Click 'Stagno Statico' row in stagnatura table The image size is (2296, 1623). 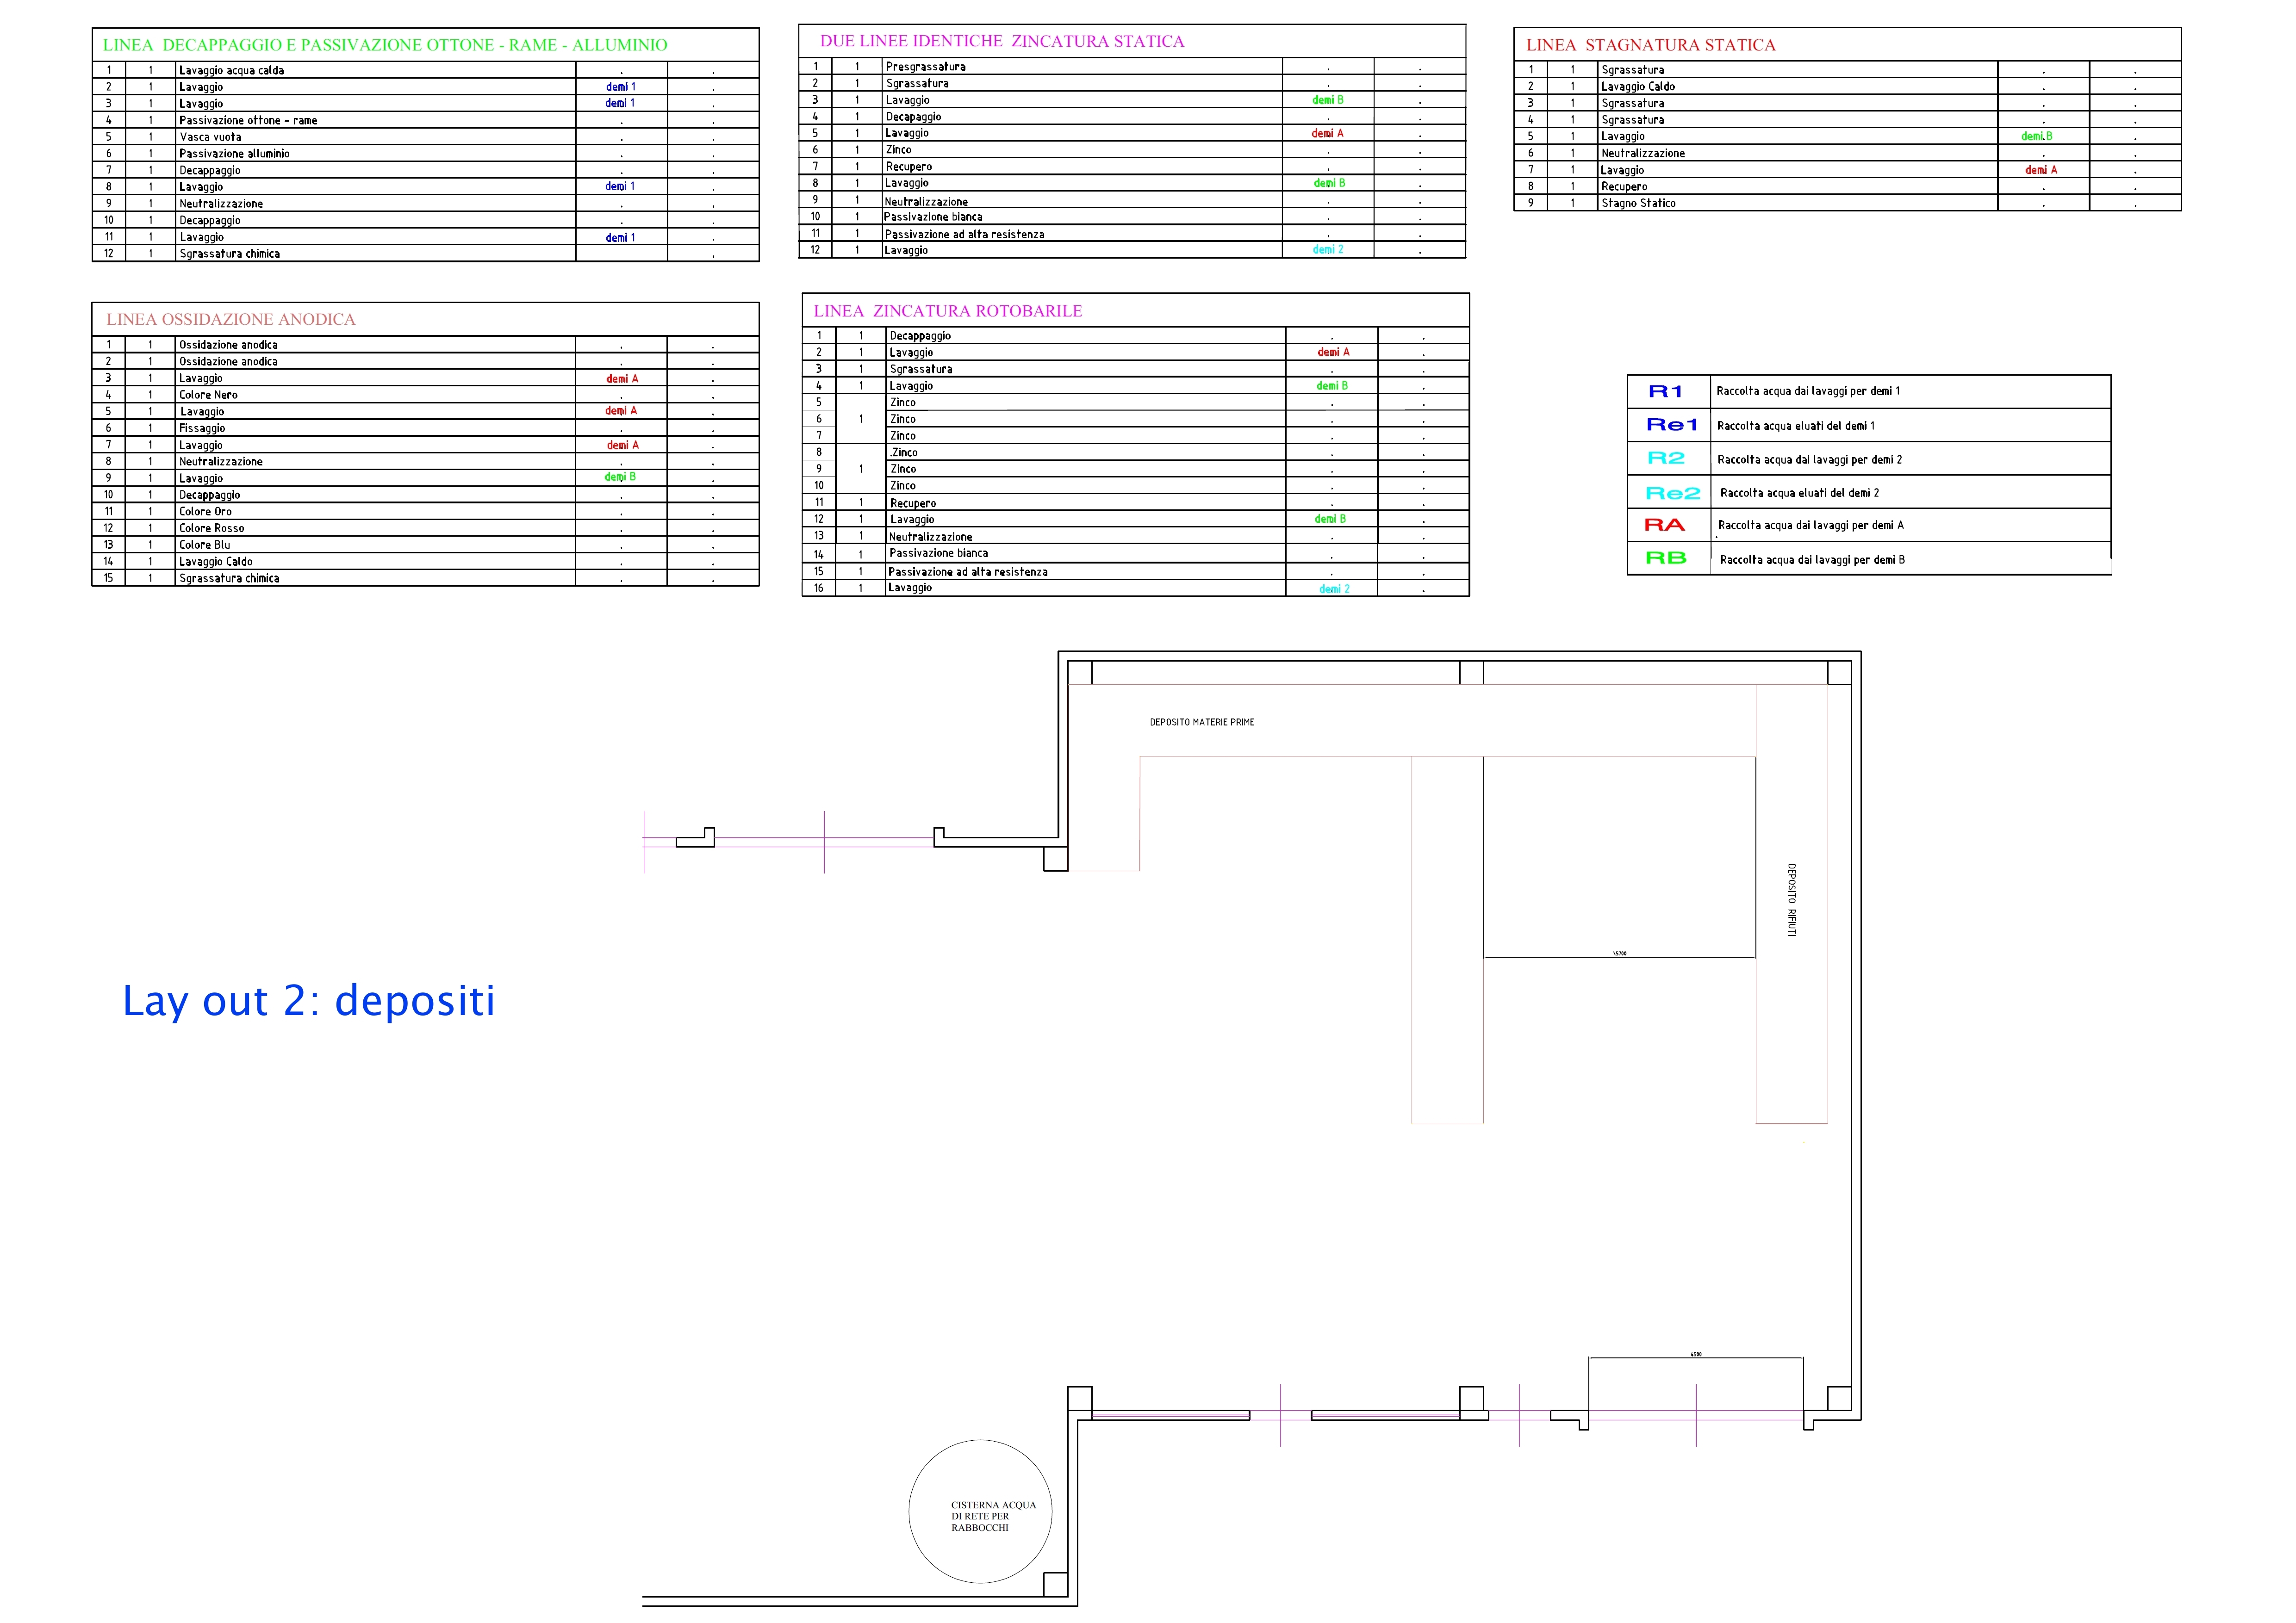(x=1638, y=203)
